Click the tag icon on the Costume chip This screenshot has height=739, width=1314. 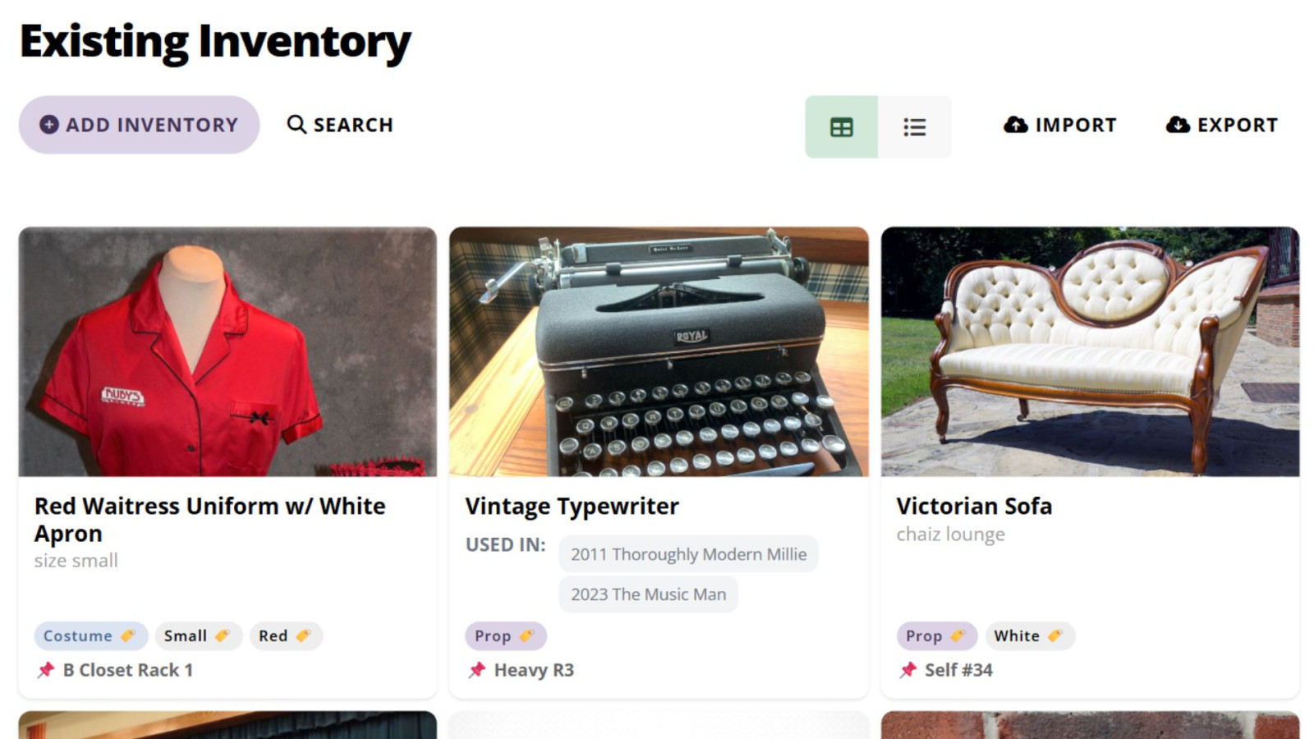click(x=128, y=636)
